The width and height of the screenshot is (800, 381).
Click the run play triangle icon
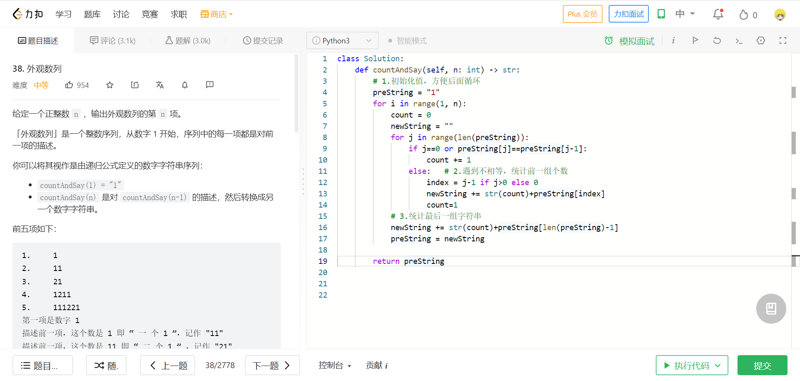pos(695,40)
